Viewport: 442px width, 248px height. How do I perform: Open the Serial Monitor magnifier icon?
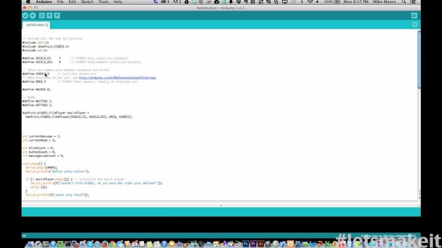click(414, 15)
